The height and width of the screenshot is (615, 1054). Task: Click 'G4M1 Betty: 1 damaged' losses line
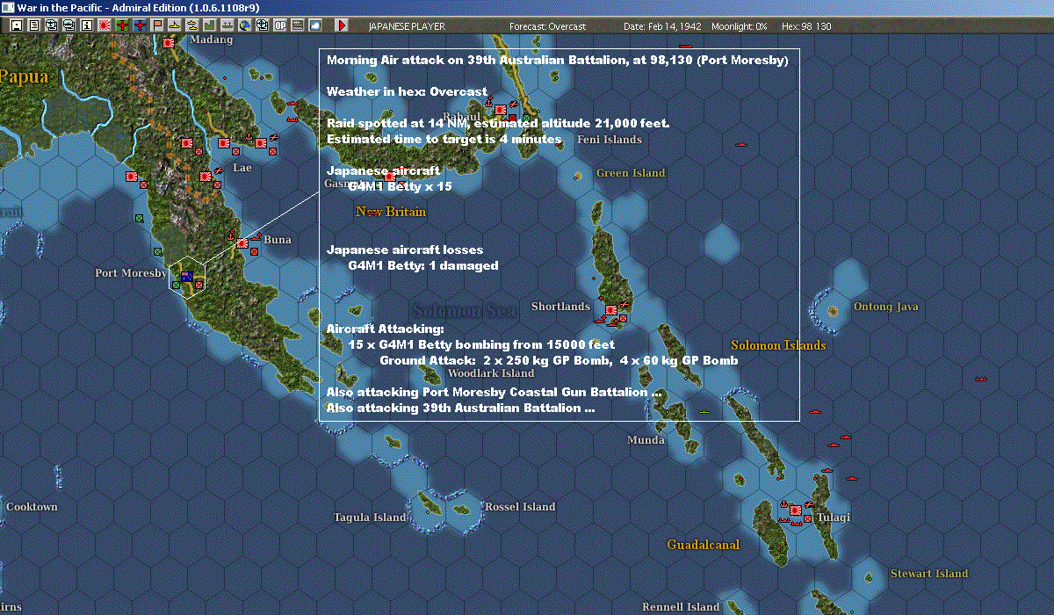(x=423, y=265)
